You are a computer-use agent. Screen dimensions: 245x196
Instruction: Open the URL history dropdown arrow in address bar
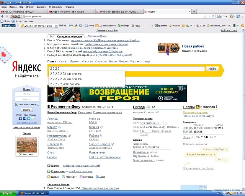tap(210, 16)
